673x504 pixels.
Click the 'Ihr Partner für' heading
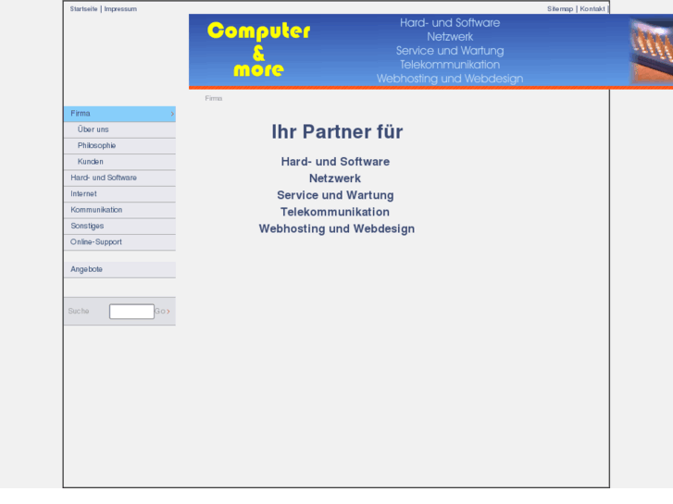[337, 132]
